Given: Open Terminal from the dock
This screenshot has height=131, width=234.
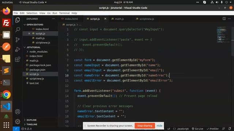Looking at the screenshot, I should pos(6,83).
